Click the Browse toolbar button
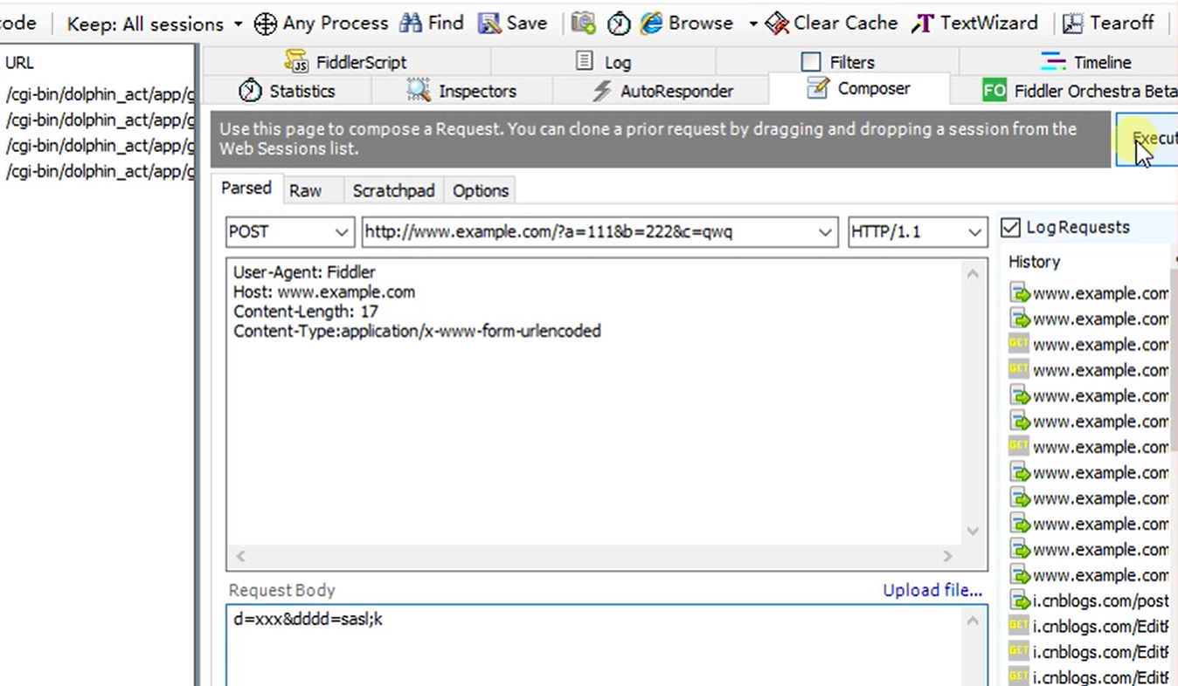Viewport: 1178px width, 686px height. [x=687, y=23]
